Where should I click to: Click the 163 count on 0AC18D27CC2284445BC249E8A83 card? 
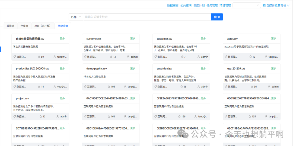coord(113,116)
